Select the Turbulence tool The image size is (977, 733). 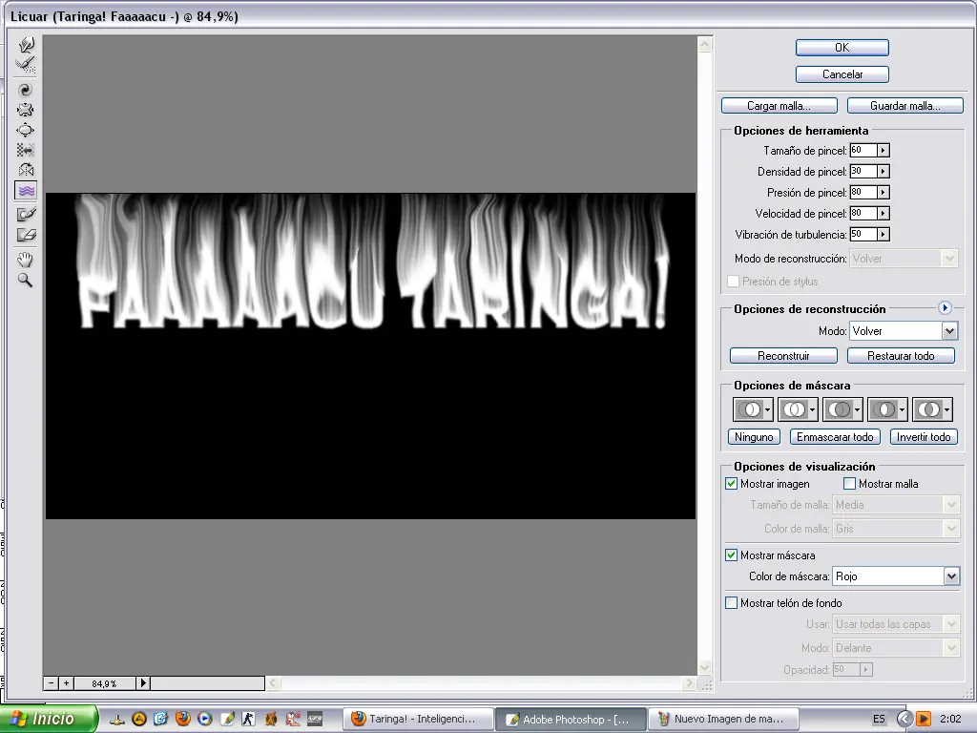[26, 191]
